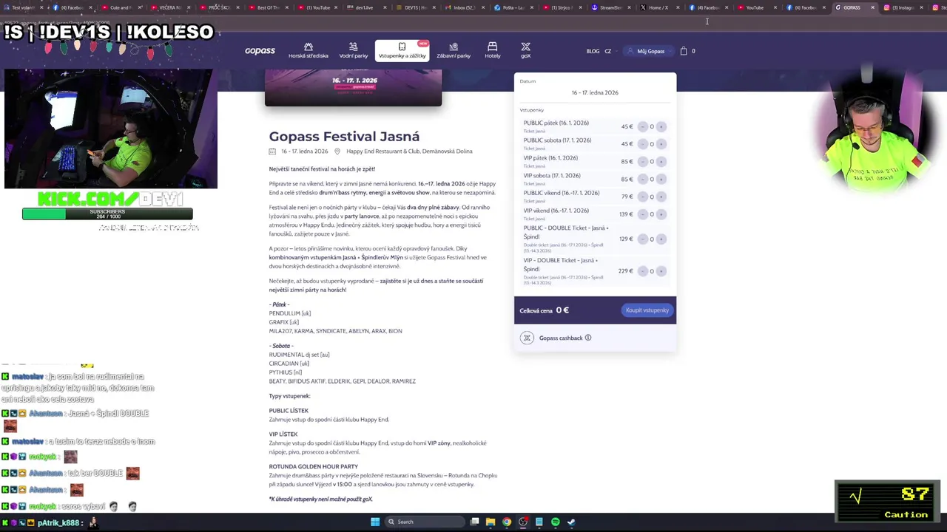Switch to StreamElements browser tab
Screen dimensions: 947x532
click(x=610, y=7)
